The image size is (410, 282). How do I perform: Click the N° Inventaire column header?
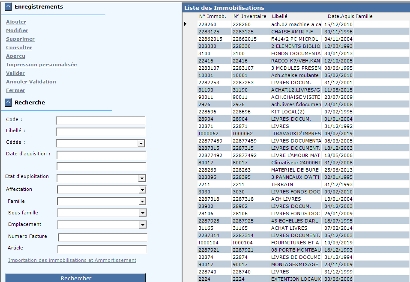coord(249,16)
